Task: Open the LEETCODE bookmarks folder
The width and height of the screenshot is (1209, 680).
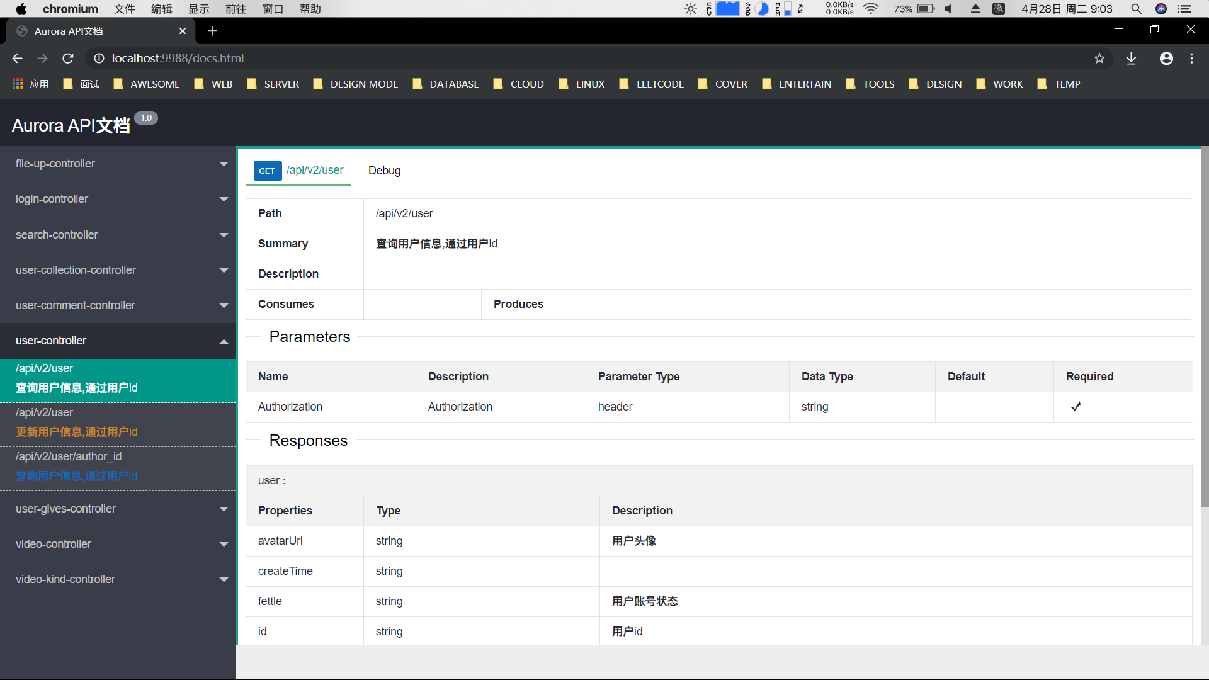Action: point(660,84)
